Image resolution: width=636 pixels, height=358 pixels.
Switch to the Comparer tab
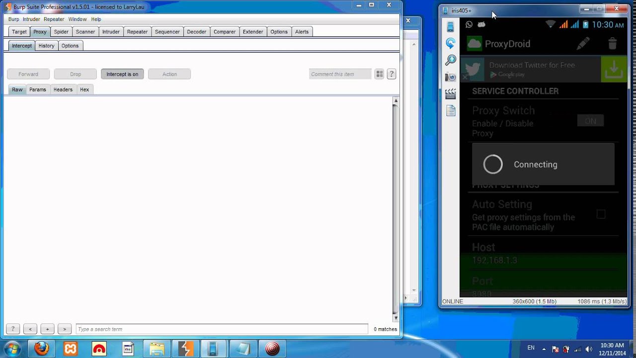(x=225, y=32)
